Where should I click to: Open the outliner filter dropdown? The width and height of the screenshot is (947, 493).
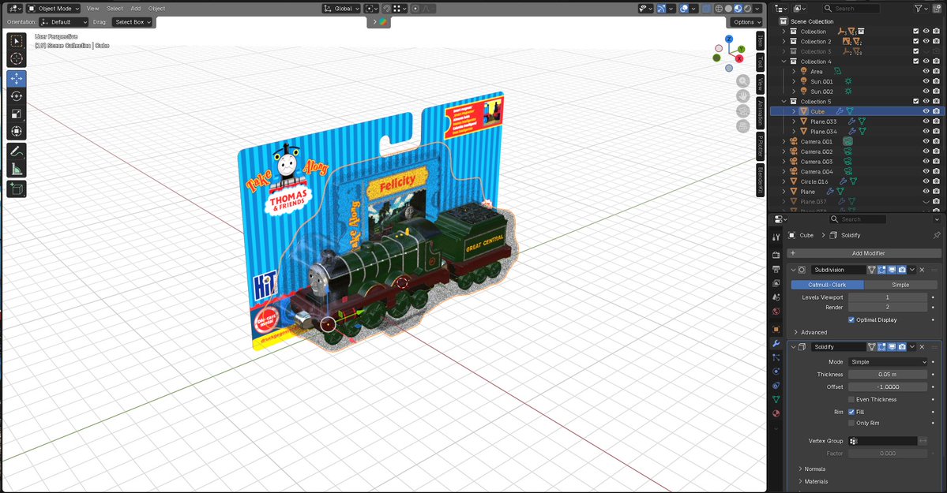(x=922, y=9)
